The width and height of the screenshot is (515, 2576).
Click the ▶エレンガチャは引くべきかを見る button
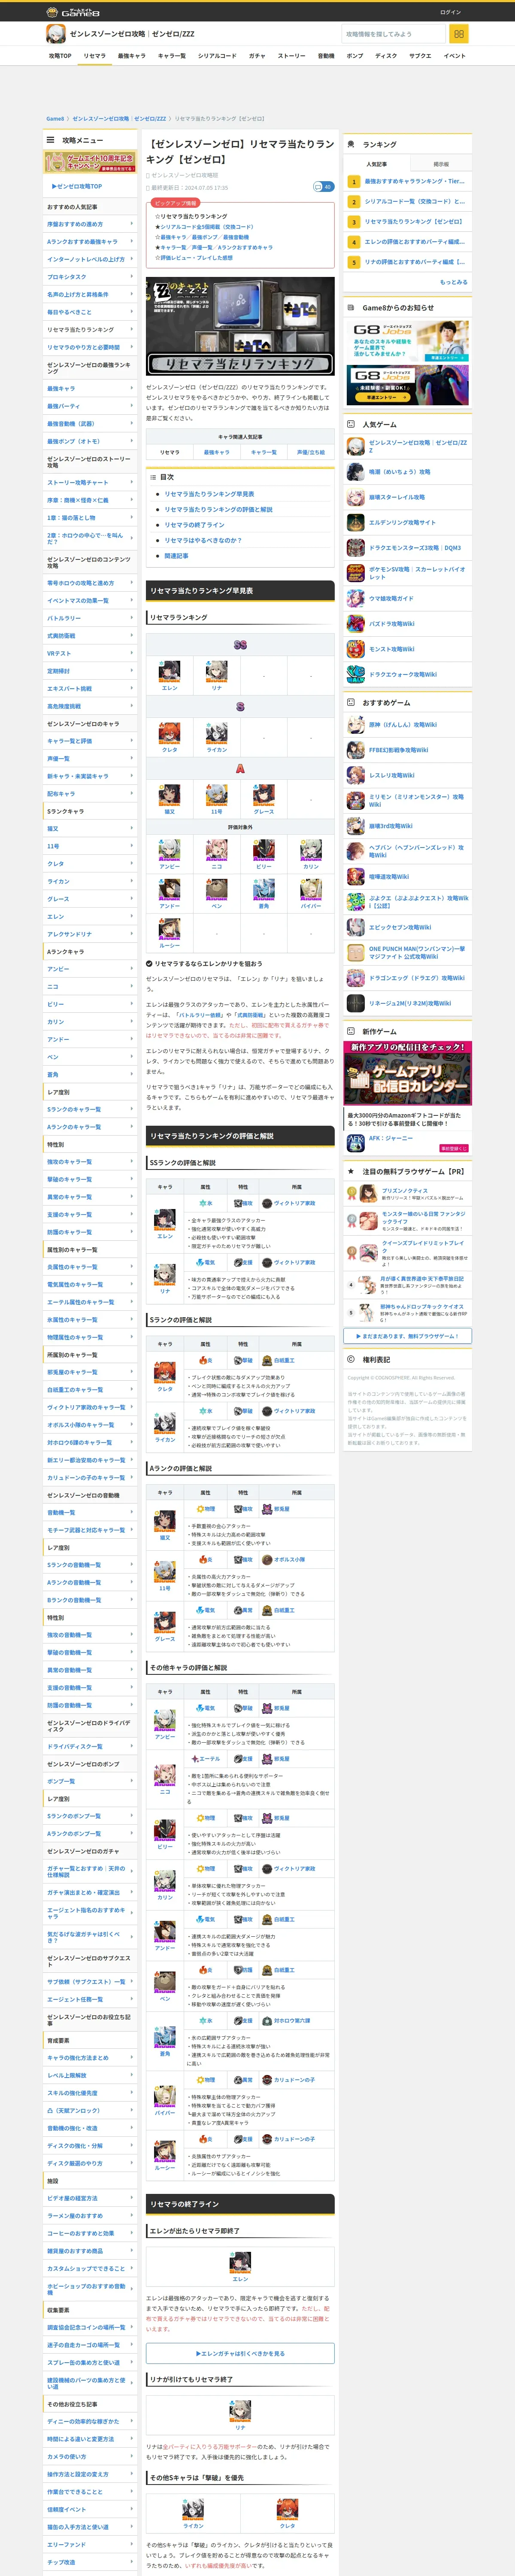click(240, 2353)
